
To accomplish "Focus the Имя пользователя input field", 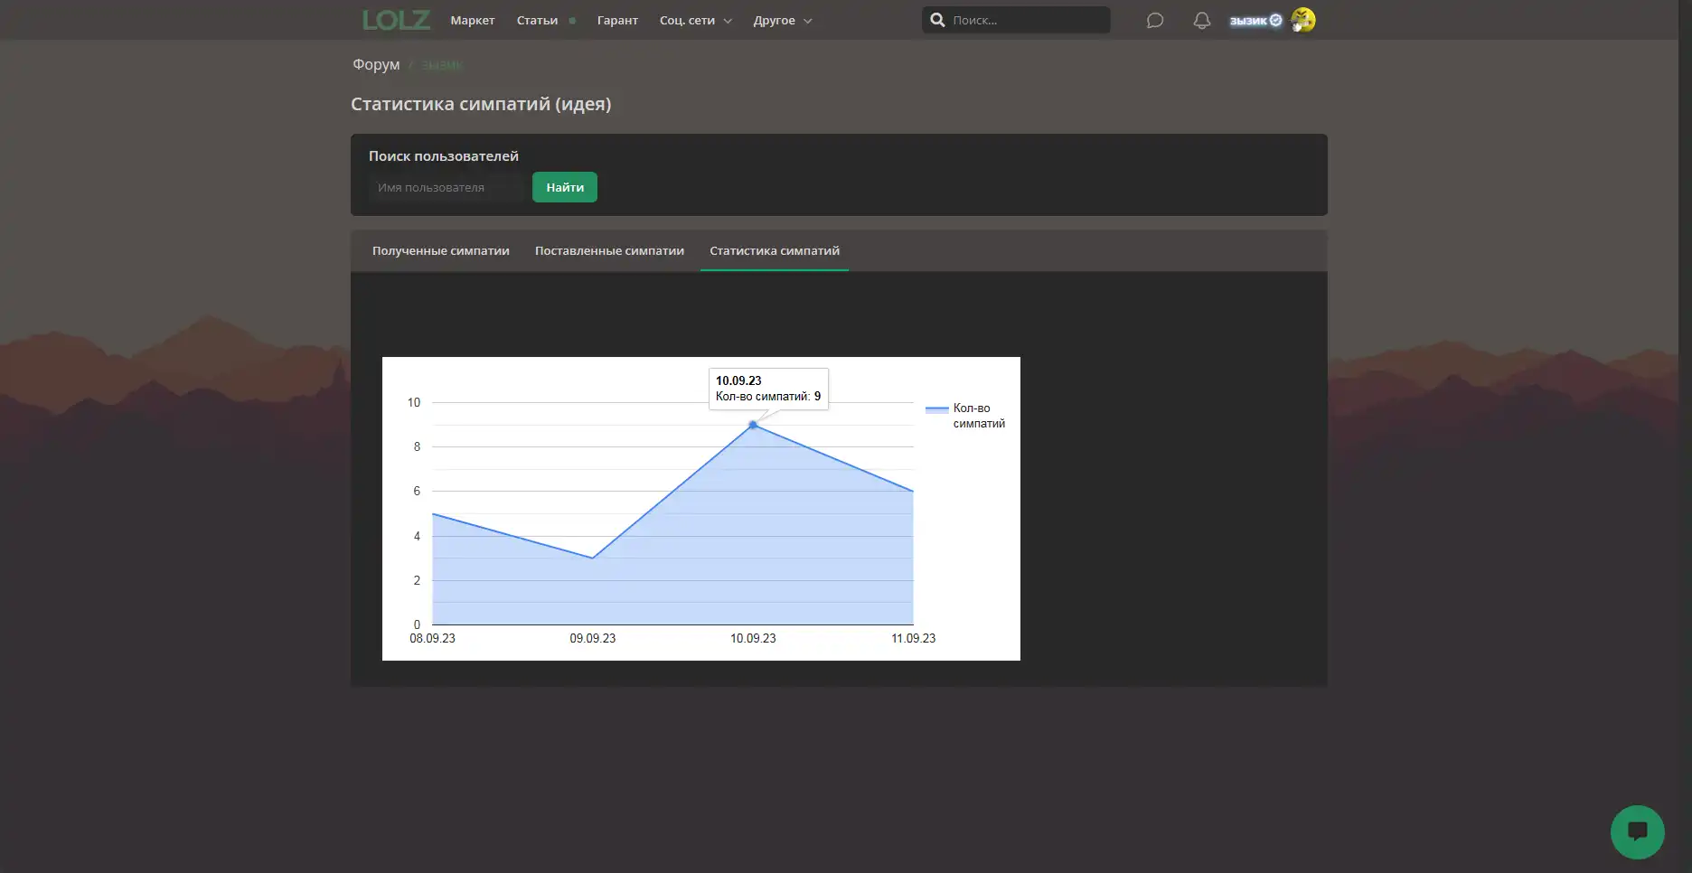I will pyautogui.click(x=446, y=188).
